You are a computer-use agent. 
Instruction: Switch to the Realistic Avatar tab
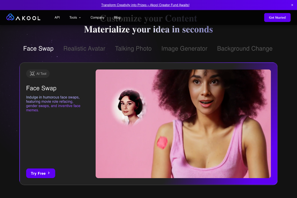[x=84, y=48]
